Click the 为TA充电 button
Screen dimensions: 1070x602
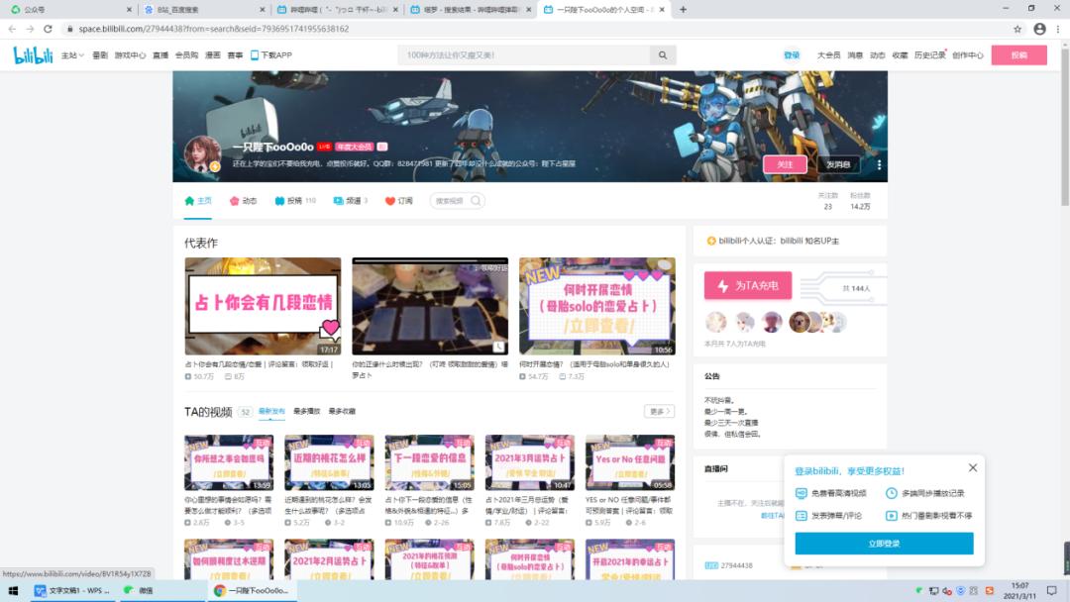point(748,285)
